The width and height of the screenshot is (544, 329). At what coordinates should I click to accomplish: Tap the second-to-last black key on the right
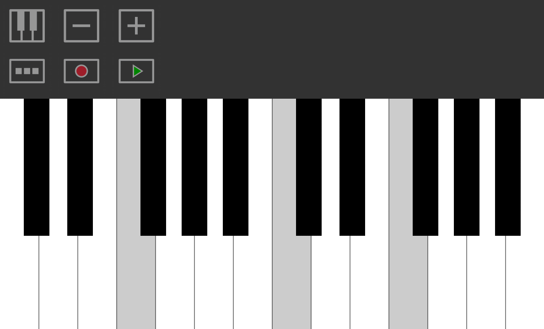tap(467, 167)
